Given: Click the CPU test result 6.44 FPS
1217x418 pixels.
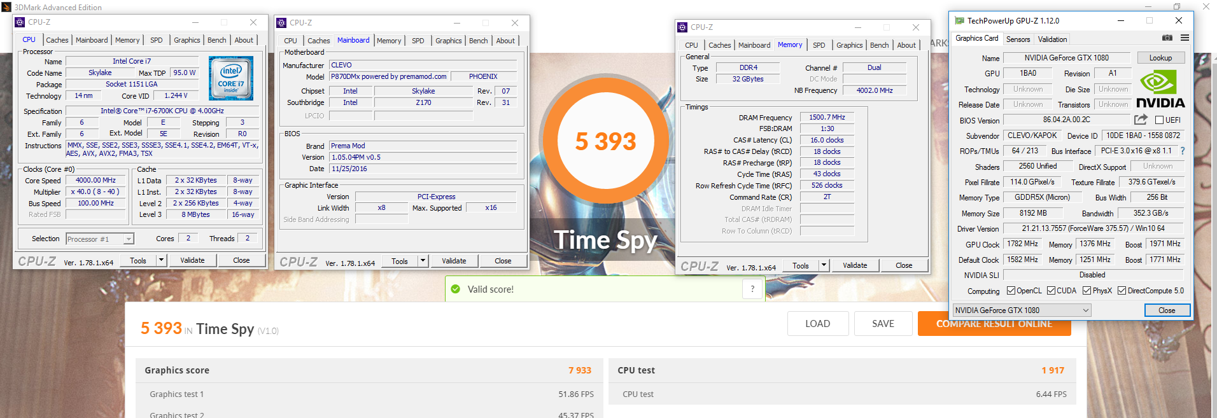Looking at the screenshot, I should (x=1051, y=394).
